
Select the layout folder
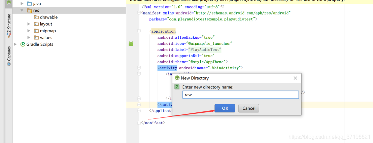[x=46, y=24]
